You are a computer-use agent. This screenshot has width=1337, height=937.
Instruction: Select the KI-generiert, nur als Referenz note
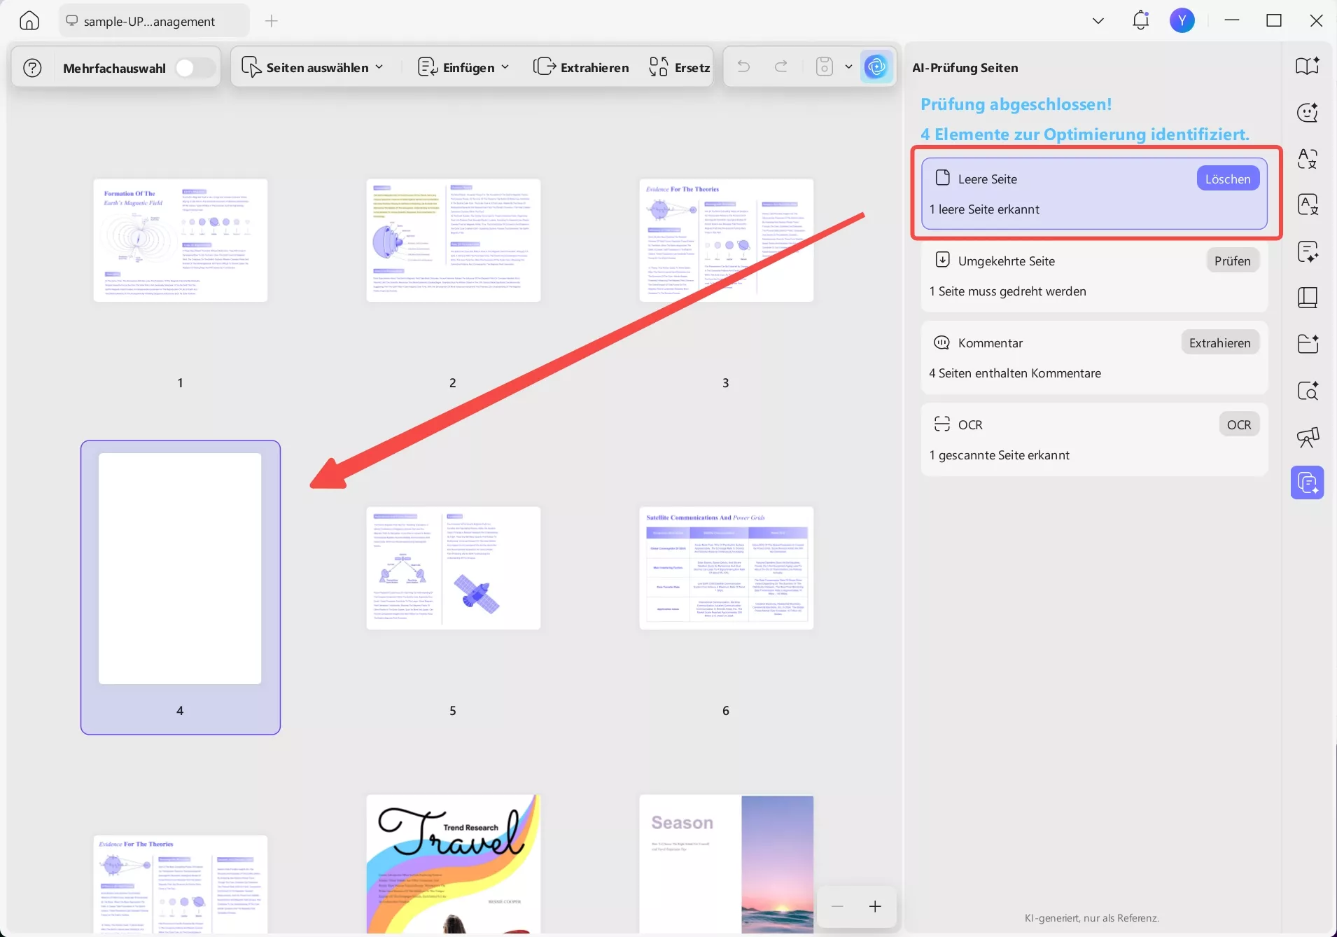[x=1092, y=918]
